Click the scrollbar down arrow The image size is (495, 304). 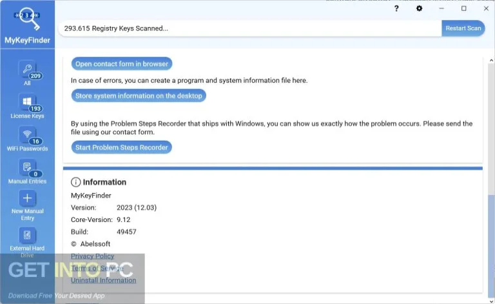[491, 300]
